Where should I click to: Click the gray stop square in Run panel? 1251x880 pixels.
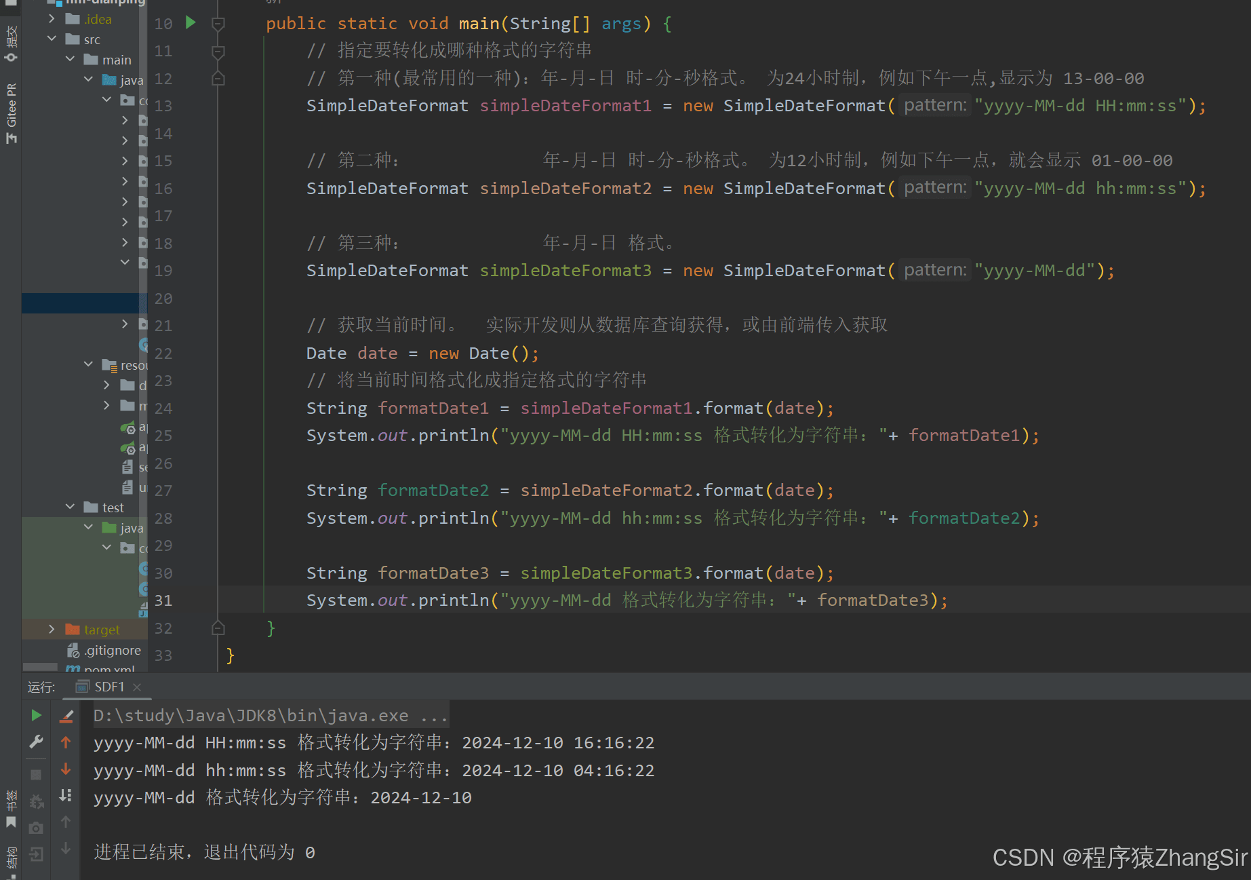point(37,774)
